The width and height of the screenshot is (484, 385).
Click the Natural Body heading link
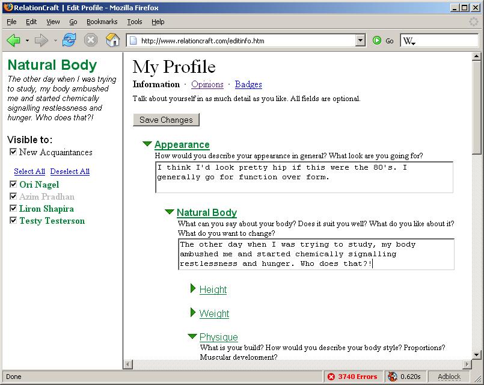pyautogui.click(x=206, y=212)
